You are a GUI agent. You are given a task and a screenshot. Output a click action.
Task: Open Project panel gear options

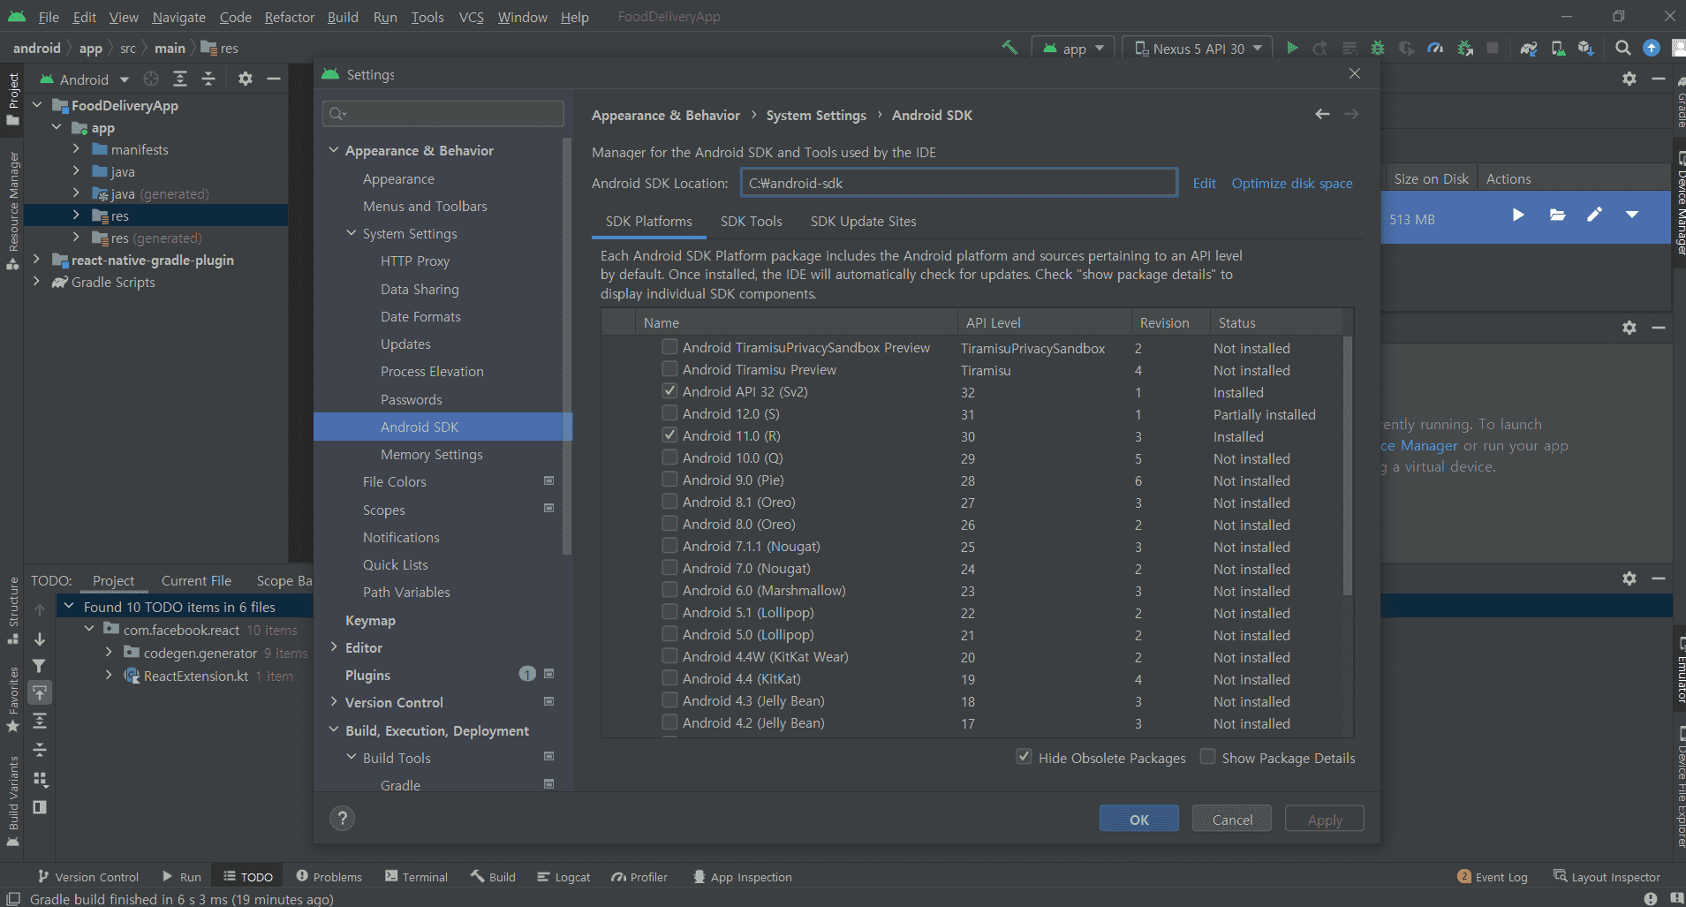(246, 79)
